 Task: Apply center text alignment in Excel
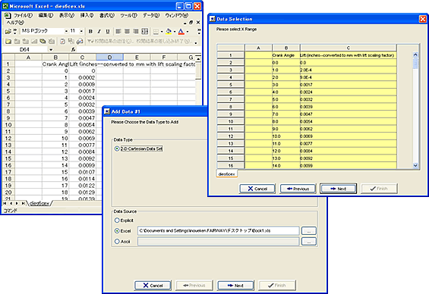(127, 32)
